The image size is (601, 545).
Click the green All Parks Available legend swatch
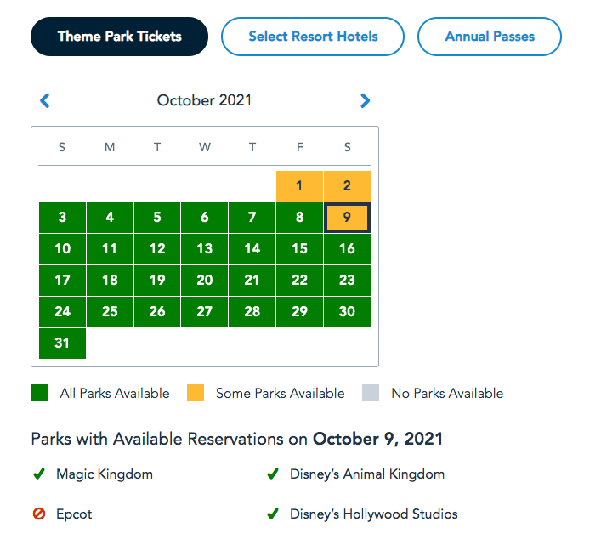(x=39, y=393)
